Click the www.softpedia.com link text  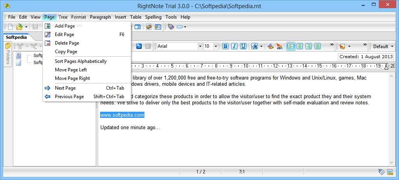click(x=122, y=115)
